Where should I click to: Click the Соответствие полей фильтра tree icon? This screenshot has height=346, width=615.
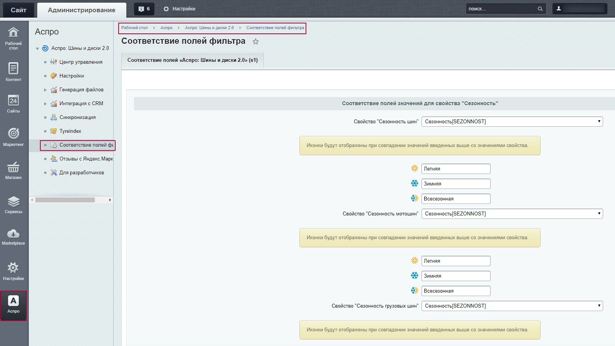click(x=54, y=145)
